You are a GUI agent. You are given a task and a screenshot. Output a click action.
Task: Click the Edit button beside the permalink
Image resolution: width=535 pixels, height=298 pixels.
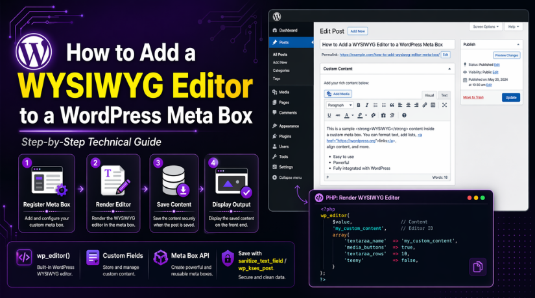[x=446, y=54]
